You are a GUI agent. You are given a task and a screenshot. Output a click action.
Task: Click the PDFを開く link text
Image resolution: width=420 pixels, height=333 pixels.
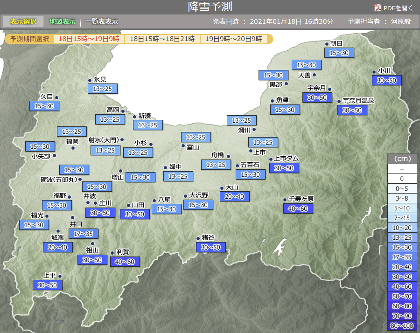click(x=398, y=8)
